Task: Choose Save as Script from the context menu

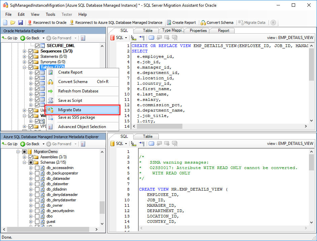Action: (82, 101)
